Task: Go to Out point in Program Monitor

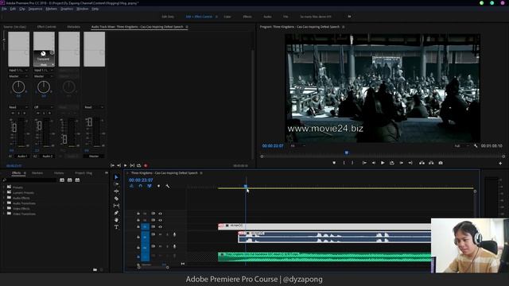Action: (410, 163)
